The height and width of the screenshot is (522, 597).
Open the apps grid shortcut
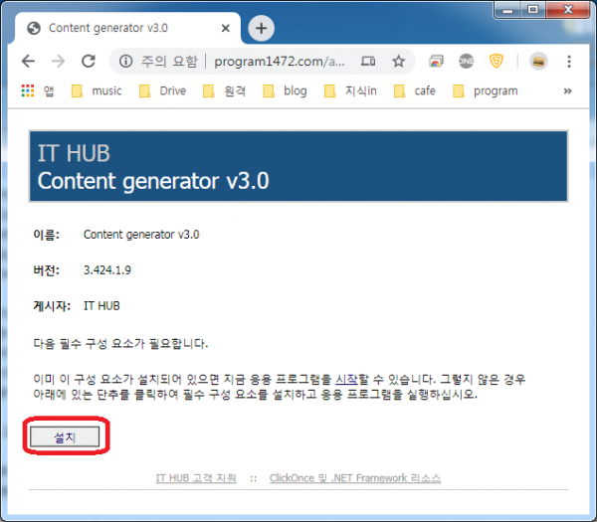(x=27, y=90)
